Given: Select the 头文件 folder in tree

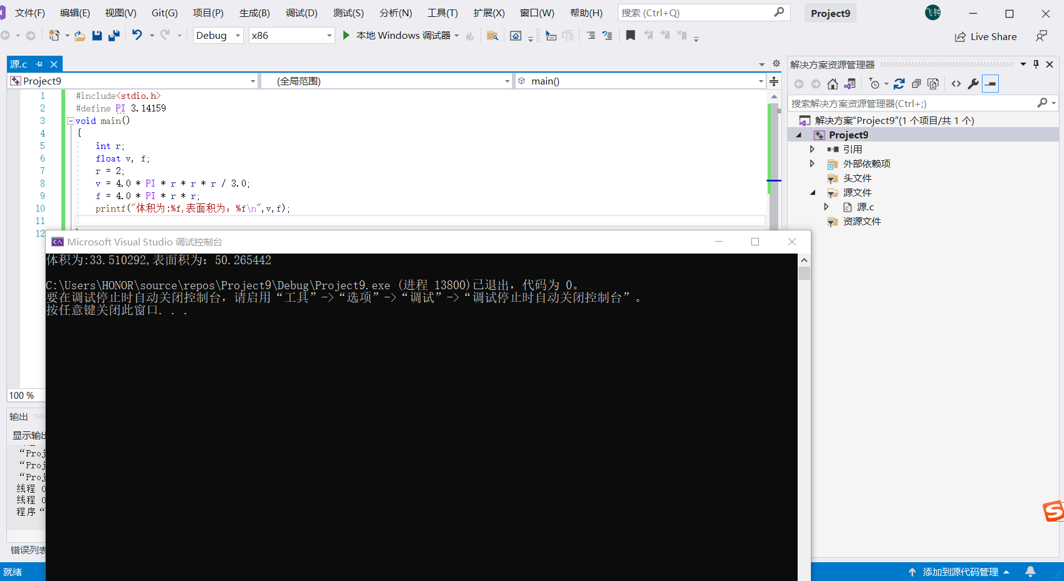Looking at the screenshot, I should [x=857, y=178].
